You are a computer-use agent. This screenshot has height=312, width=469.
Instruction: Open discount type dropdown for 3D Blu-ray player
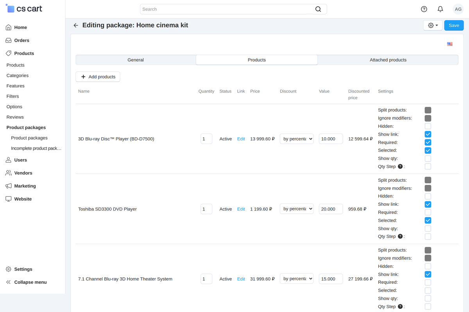pos(297,139)
